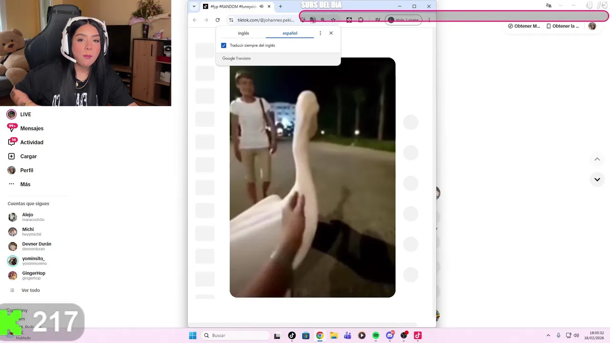The height and width of the screenshot is (343, 610).
Task: Click the zoom magnifier icon in address bar
Action: coord(323,20)
